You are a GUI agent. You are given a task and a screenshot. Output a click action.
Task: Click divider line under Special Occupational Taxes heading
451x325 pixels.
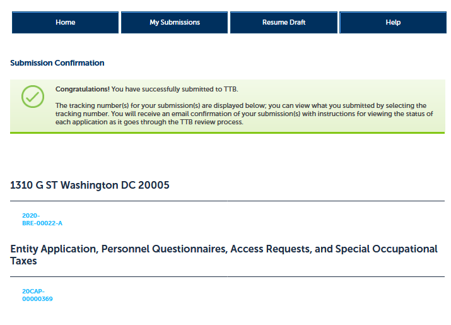coord(227,276)
